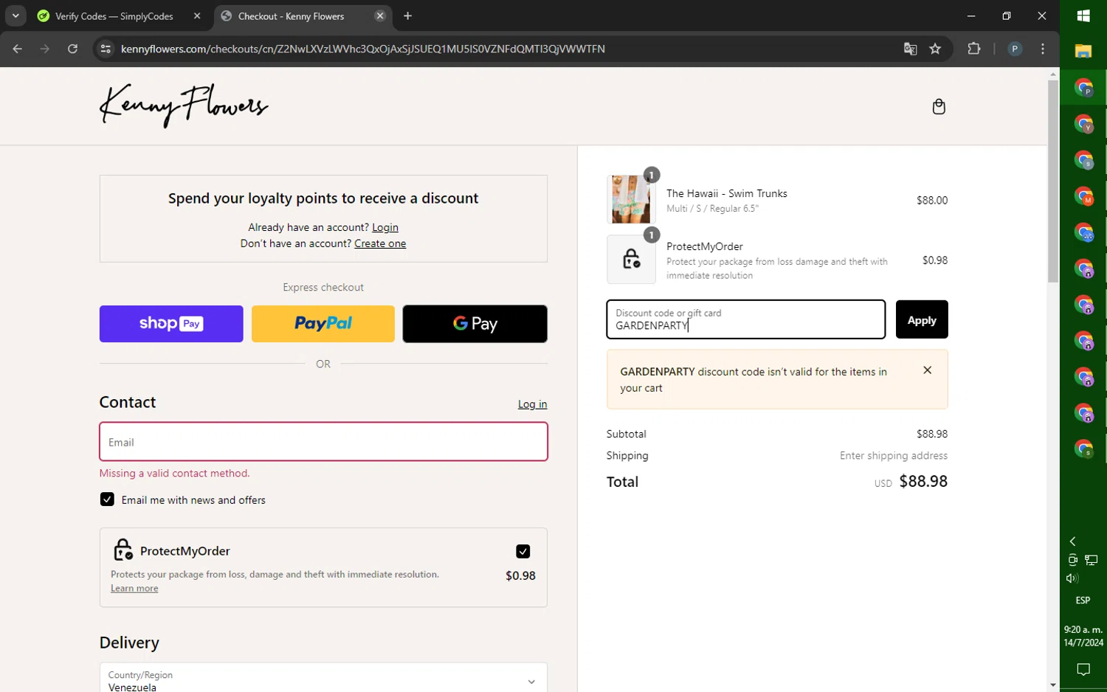The image size is (1107, 692).
Task: Click the Total amount $88.98
Action: (x=923, y=481)
